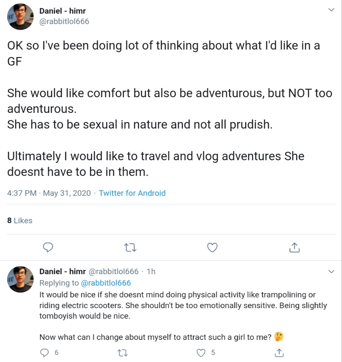This screenshot has width=342, height=362.
Task: View the 8 Likes list
Action: tap(20, 221)
